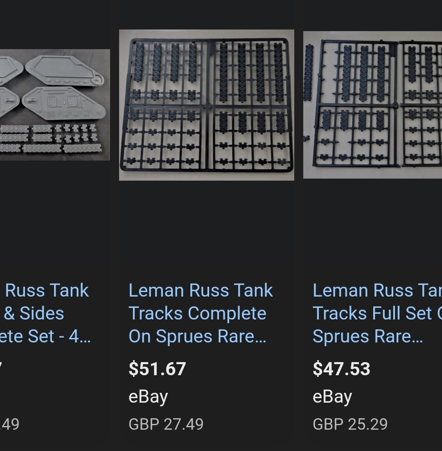Select the GBP 27.49 original price text
Viewport: 442px width, 451px height.
coord(166,424)
